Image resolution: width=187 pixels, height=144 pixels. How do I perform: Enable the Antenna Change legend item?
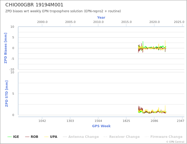(x=81, y=137)
